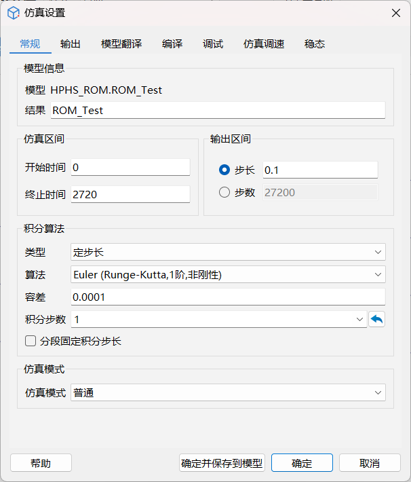Switch to the 输出 tab
The height and width of the screenshot is (482, 411).
pyautogui.click(x=71, y=44)
